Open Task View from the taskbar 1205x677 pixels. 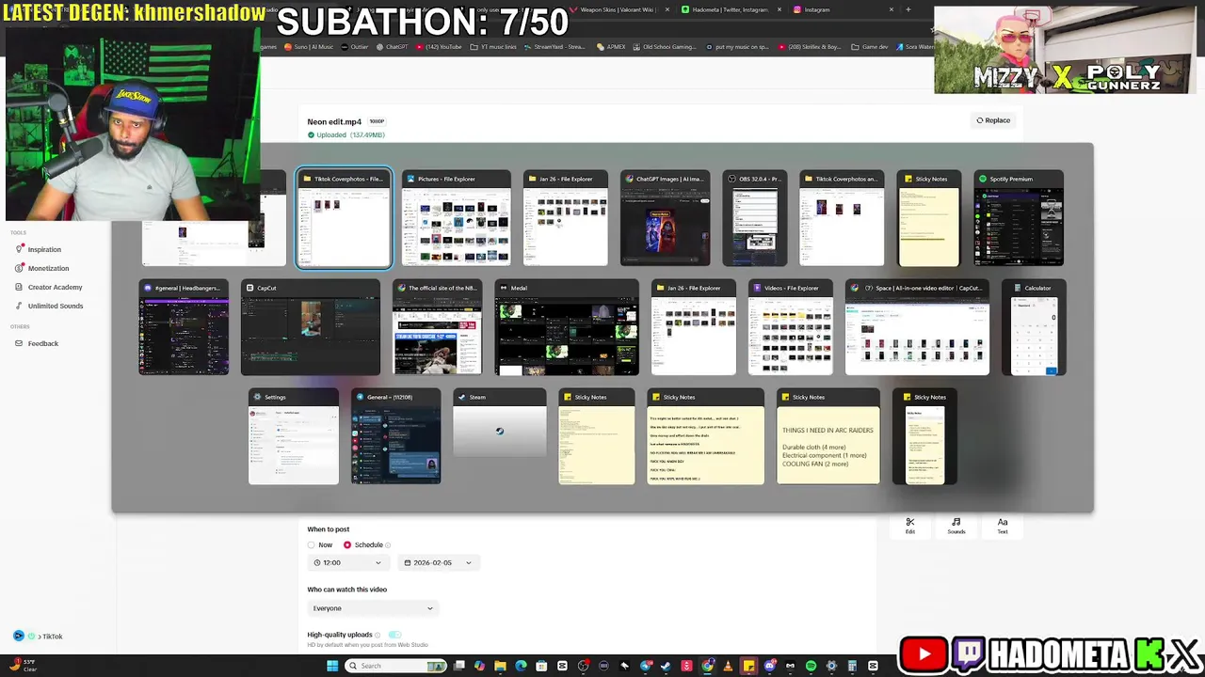pos(459,666)
